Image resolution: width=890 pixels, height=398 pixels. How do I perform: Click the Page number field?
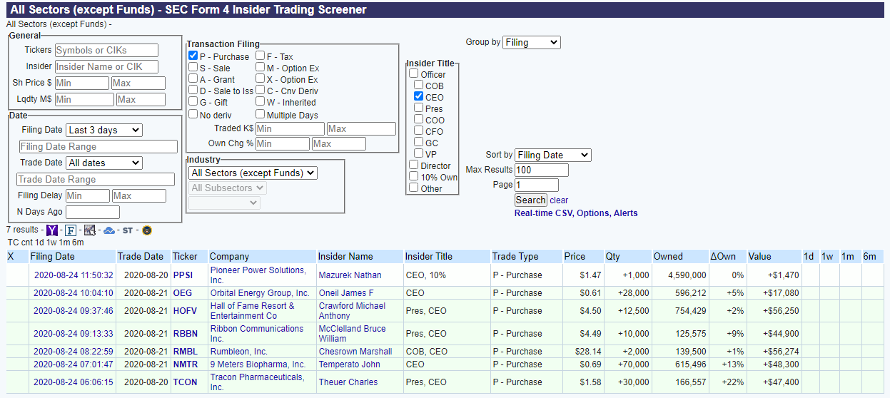537,185
